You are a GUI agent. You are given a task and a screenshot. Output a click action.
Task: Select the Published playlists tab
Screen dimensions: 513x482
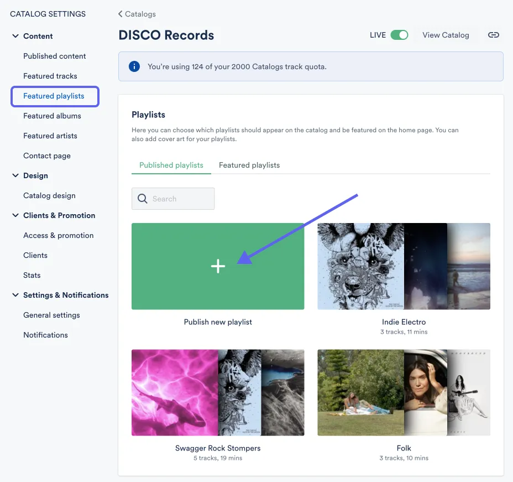[x=171, y=165]
